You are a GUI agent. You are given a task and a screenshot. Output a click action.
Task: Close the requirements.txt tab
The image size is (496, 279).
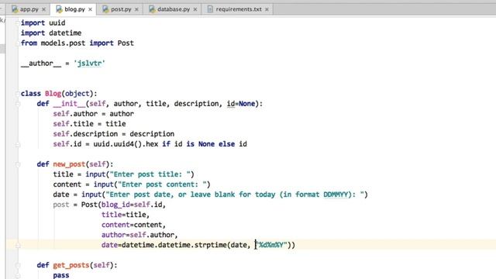(267, 9)
